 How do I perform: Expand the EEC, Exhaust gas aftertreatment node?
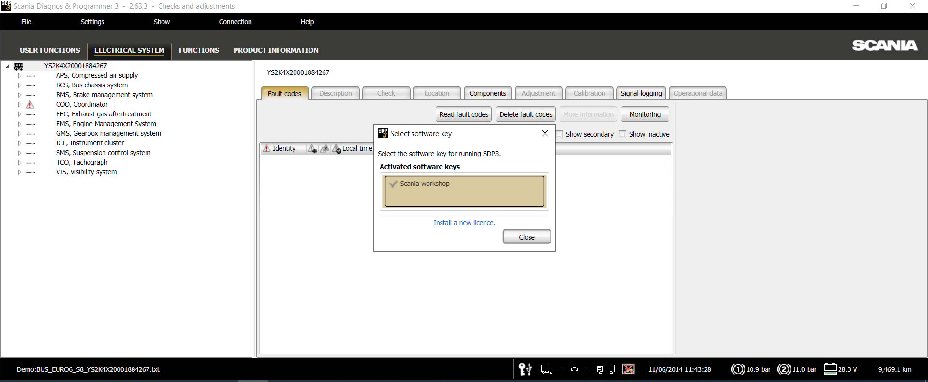pyautogui.click(x=19, y=114)
